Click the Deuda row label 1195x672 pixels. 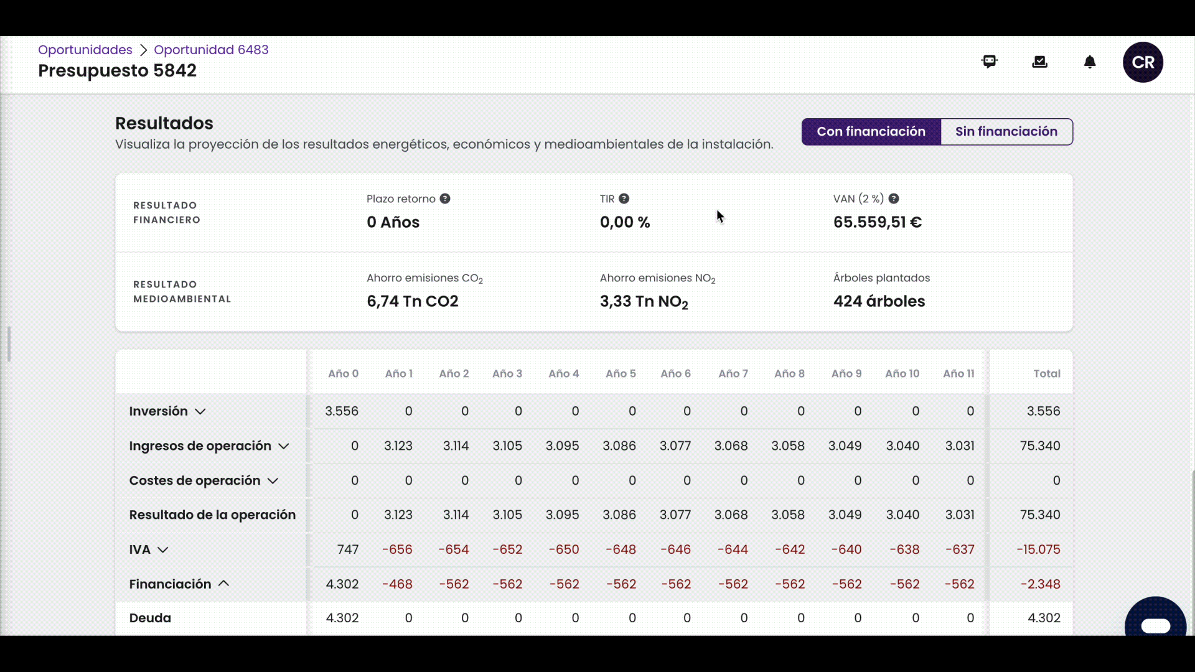pyautogui.click(x=150, y=618)
